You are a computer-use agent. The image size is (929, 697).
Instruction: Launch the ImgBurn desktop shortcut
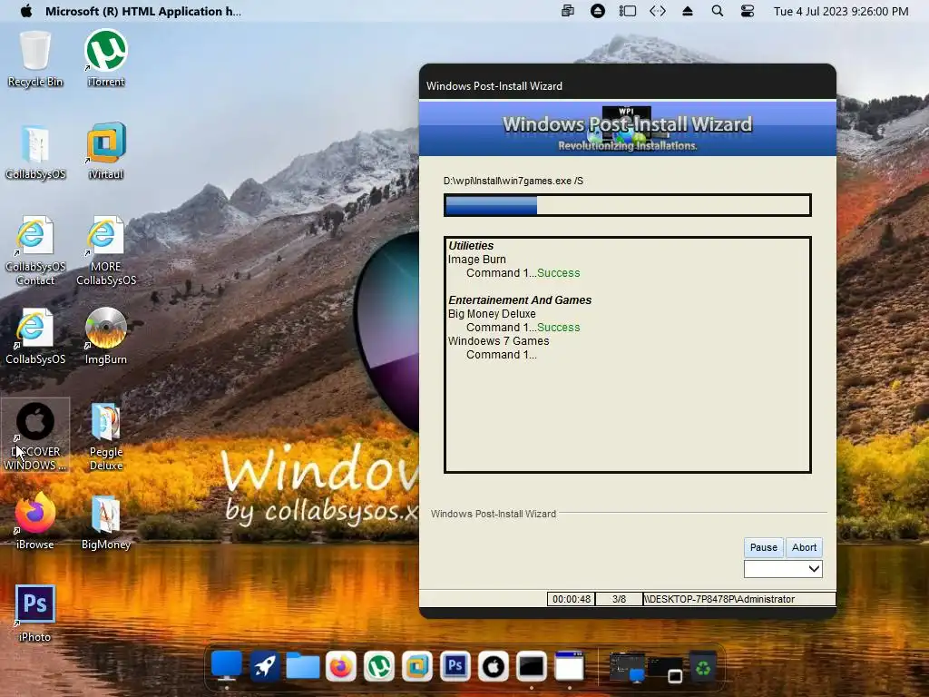(105, 337)
